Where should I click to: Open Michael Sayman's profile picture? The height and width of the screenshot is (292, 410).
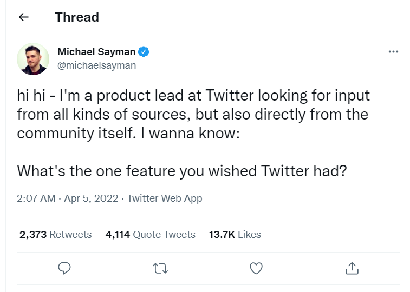33,58
